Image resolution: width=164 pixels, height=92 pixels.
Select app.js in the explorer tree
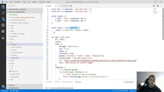pos(25,44)
